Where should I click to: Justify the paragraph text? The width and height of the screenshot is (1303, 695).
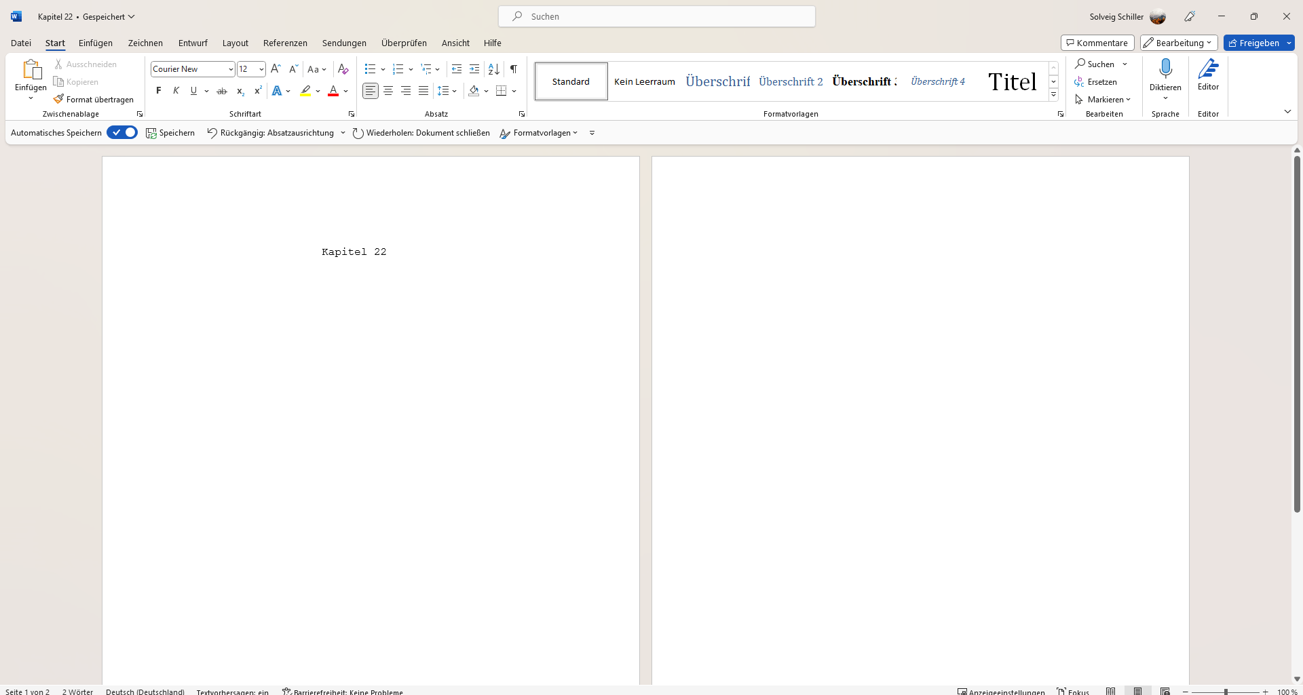(423, 91)
